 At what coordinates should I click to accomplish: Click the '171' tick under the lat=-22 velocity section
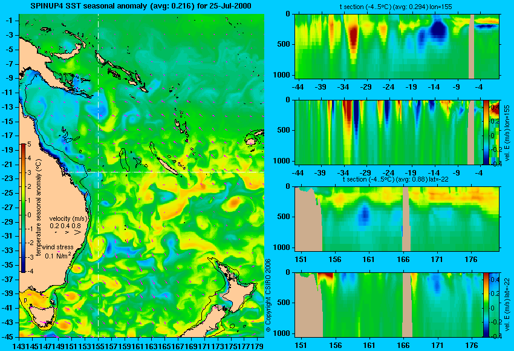point(437,346)
